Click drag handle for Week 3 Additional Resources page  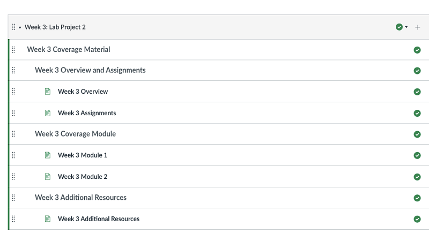(x=13, y=219)
